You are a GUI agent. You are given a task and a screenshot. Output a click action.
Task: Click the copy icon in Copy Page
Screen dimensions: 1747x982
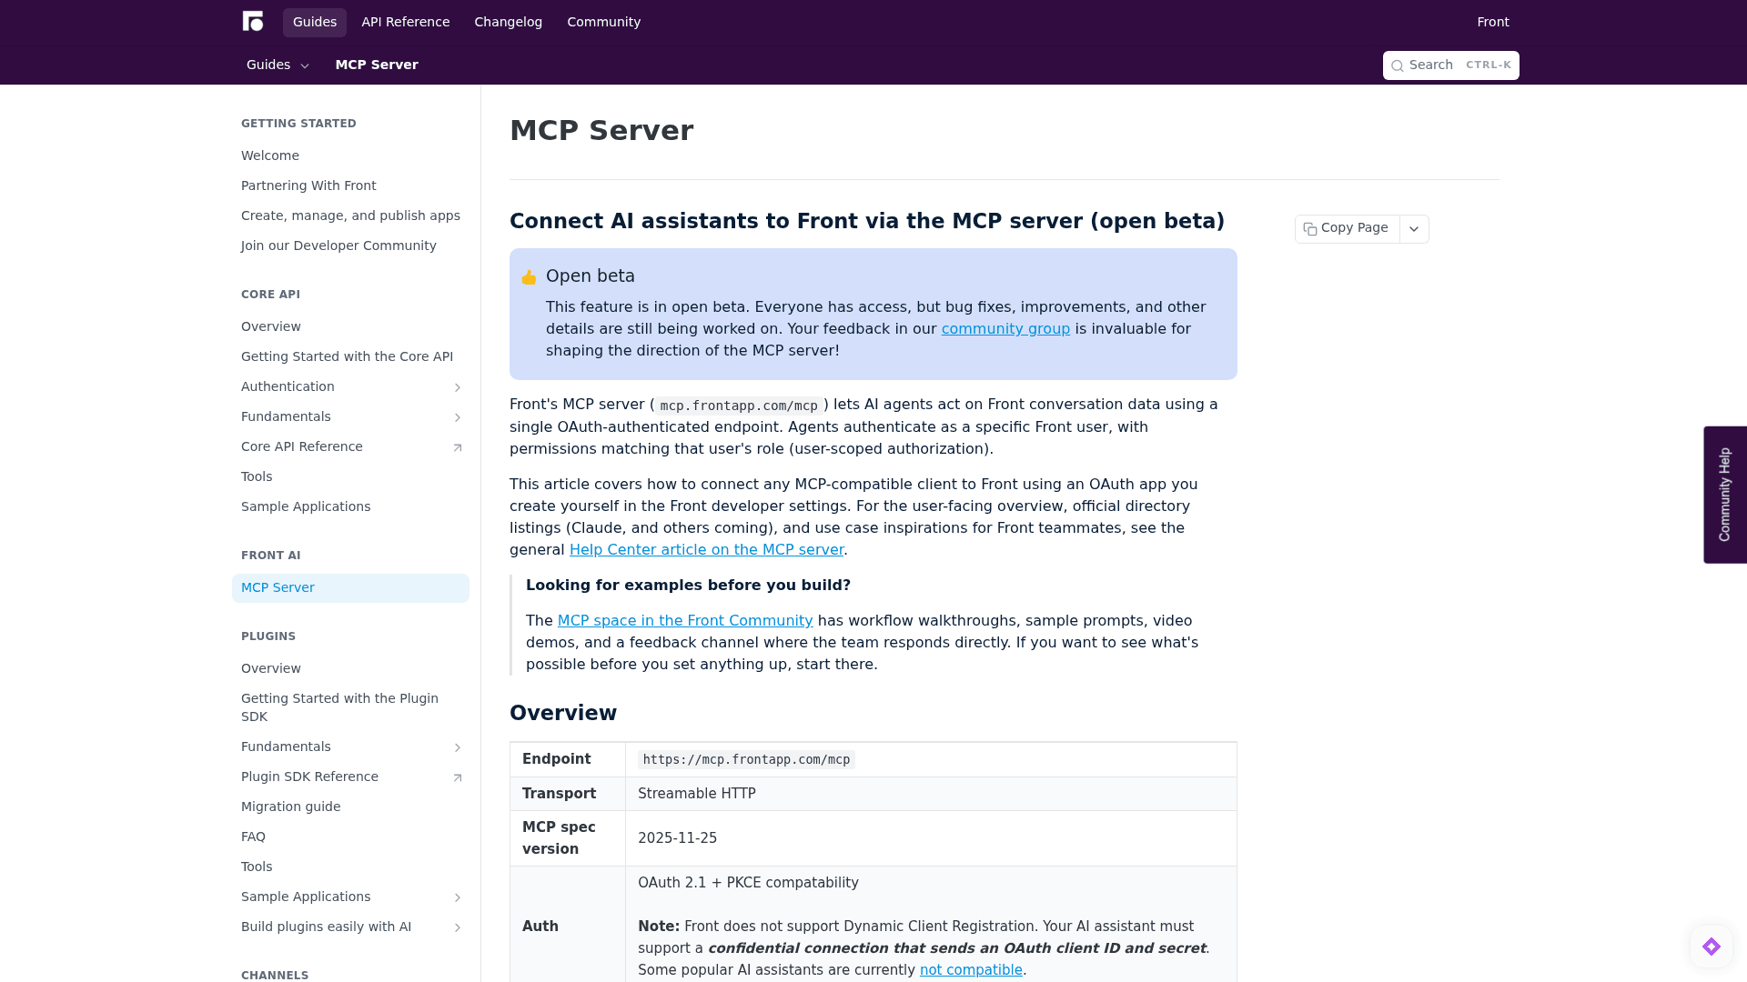[x=1310, y=229]
